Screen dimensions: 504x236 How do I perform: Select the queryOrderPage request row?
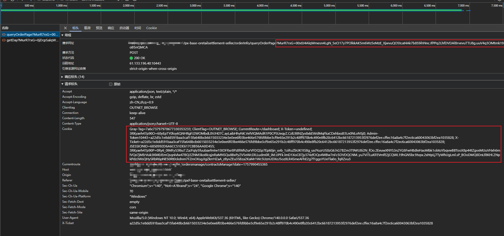[30, 34]
